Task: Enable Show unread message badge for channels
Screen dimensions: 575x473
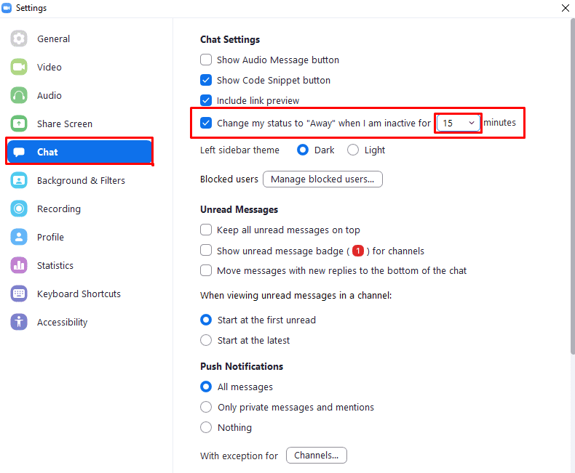Action: click(206, 250)
